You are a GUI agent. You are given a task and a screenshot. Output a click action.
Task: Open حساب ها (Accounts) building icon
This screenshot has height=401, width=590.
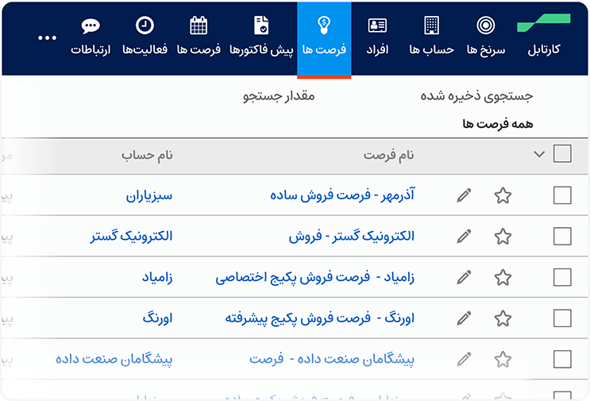431,26
